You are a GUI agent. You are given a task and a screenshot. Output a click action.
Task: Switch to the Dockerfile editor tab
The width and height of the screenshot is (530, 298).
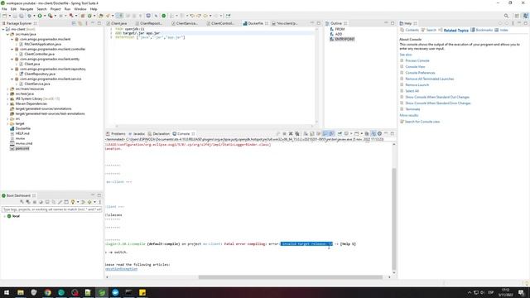click(x=255, y=23)
